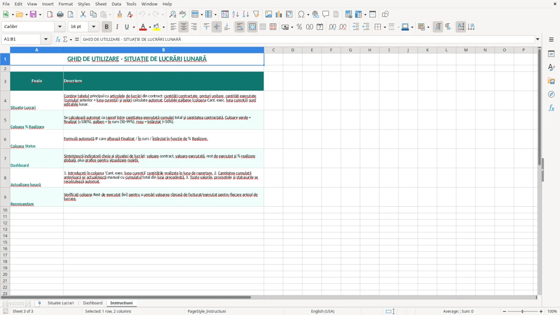
Task: Format cell as percent
Action: pos(299,27)
